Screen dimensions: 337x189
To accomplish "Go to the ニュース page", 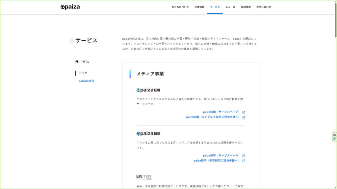I will coord(230,7).
